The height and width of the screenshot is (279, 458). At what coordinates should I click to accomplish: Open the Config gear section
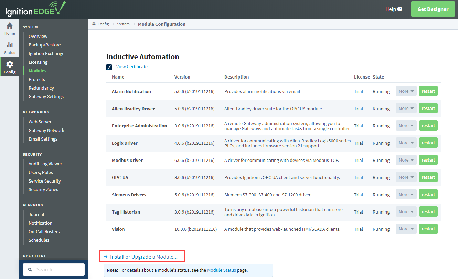(x=10, y=67)
